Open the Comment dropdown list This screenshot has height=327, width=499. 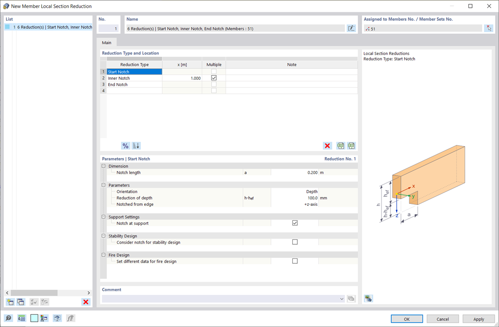point(343,298)
